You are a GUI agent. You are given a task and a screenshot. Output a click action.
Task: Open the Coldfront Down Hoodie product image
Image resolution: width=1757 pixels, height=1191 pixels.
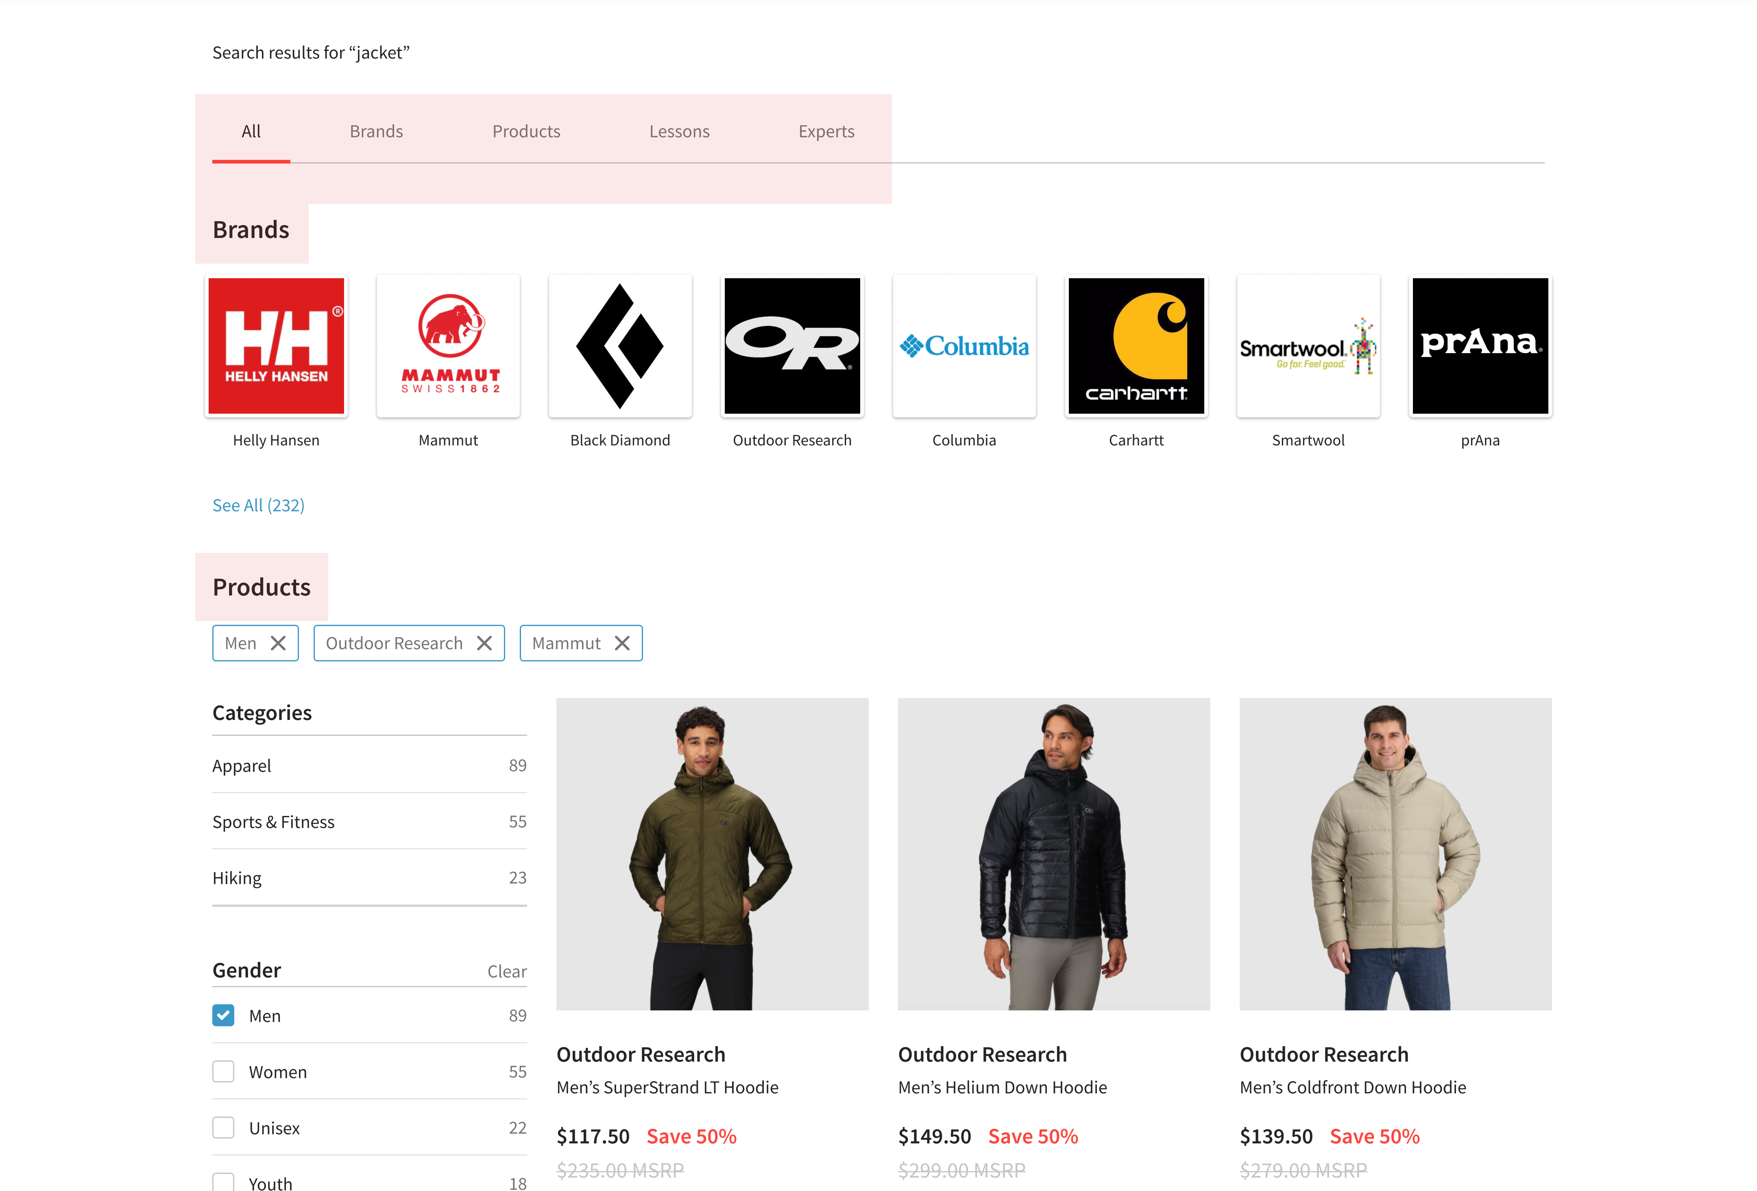point(1395,854)
